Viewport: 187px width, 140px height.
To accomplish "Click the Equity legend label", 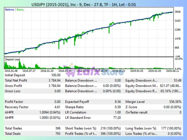I will coord(20,10).
